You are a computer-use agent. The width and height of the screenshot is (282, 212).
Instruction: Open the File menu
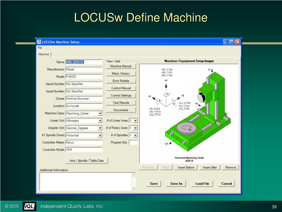(40, 48)
